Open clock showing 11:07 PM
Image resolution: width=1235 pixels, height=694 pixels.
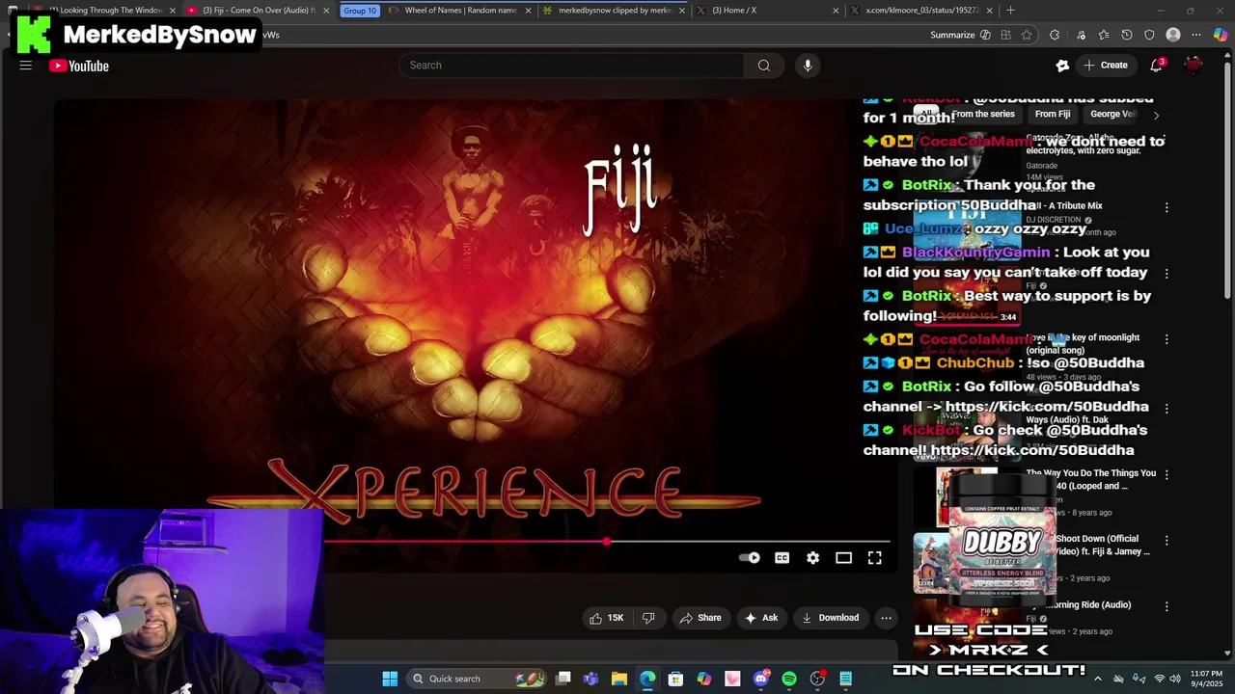coord(1206,679)
